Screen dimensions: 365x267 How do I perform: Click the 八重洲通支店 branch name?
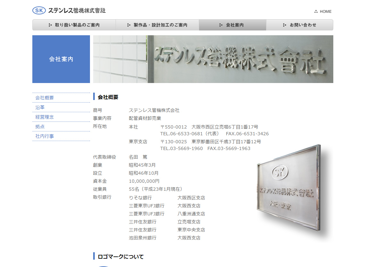[191, 214]
